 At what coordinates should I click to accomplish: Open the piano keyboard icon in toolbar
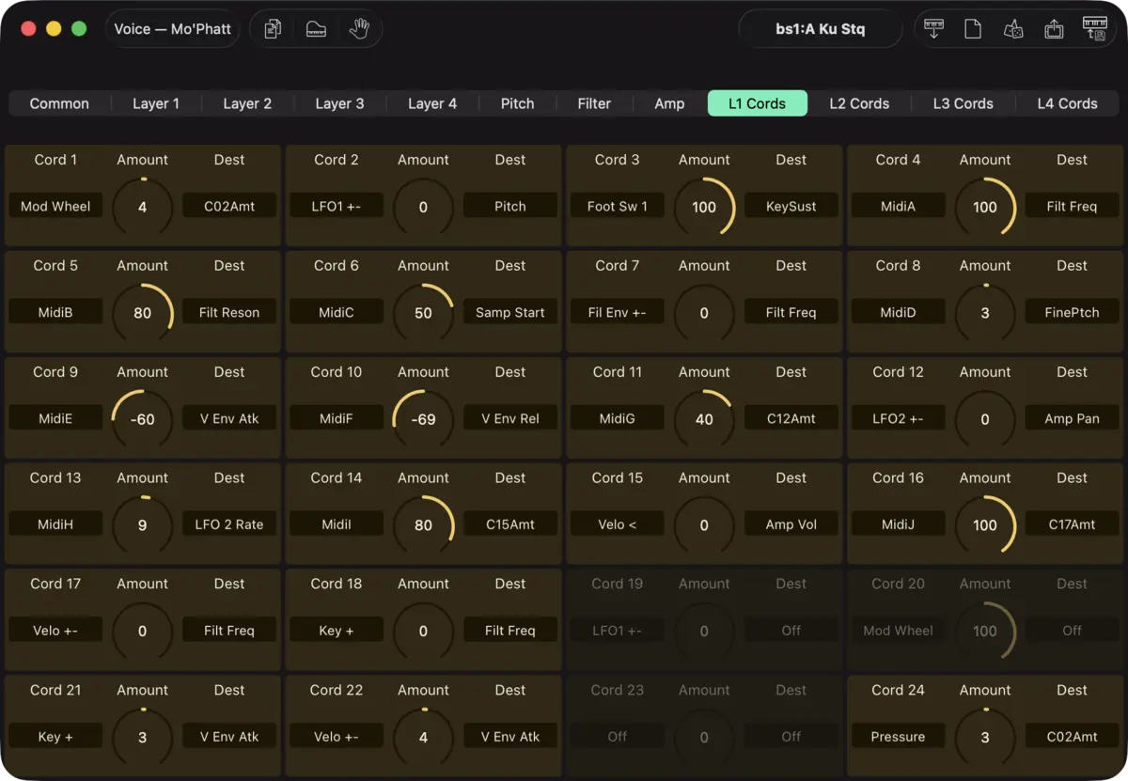pyautogui.click(x=316, y=29)
